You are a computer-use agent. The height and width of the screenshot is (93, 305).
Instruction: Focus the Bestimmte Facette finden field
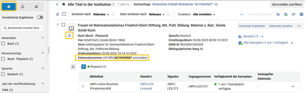(23, 28)
